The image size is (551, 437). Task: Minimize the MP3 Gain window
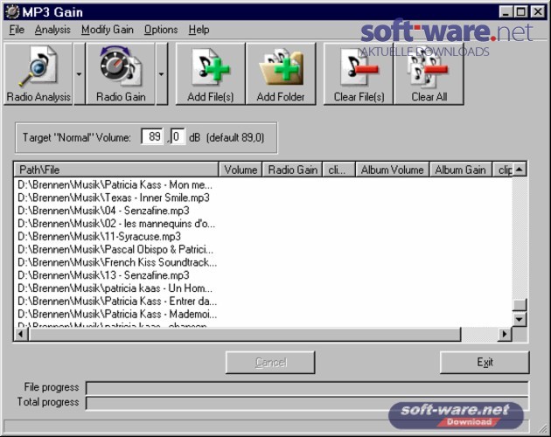coord(506,12)
